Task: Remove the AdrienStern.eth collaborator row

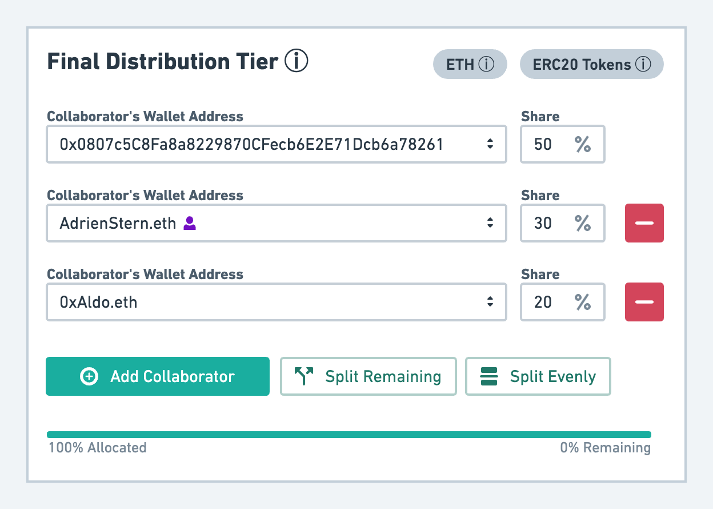Action: tap(644, 223)
